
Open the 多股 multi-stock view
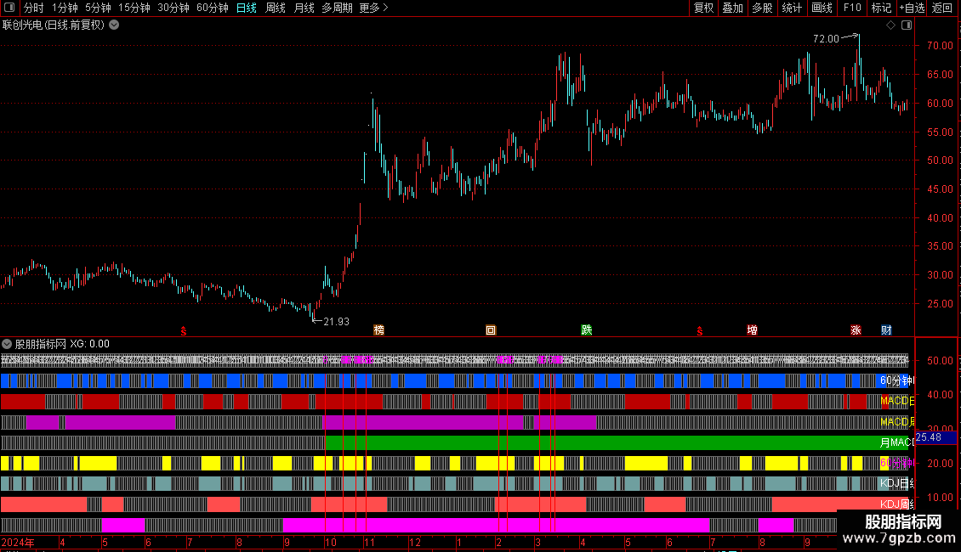tap(762, 8)
